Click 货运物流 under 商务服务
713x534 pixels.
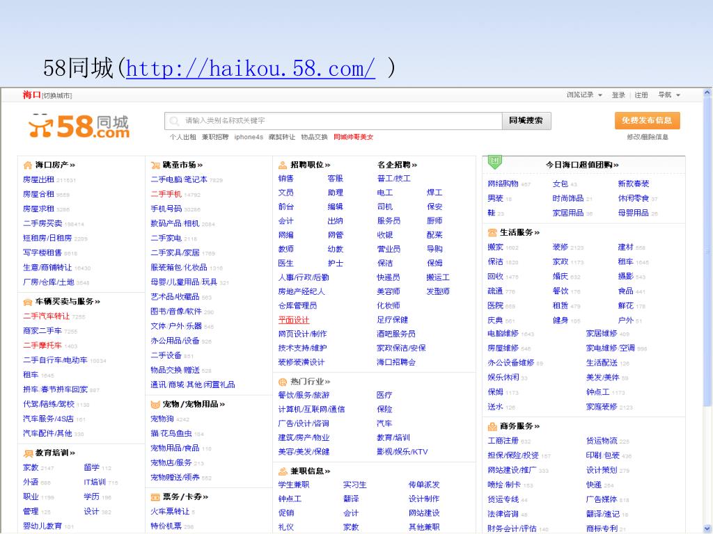pyautogui.click(x=602, y=441)
